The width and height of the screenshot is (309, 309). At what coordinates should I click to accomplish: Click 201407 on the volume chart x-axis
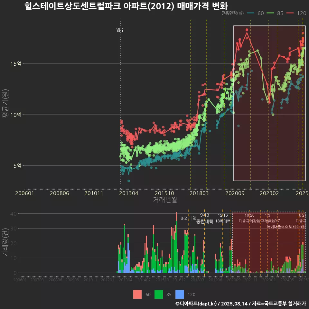click(144, 280)
